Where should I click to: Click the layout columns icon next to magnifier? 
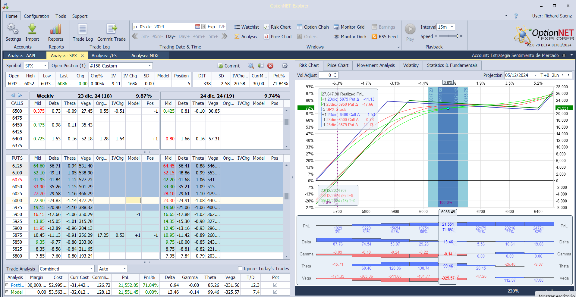tap(260, 66)
